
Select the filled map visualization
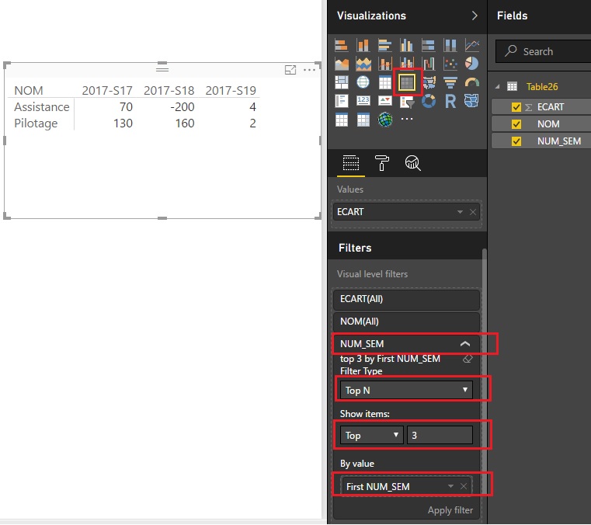(x=429, y=82)
